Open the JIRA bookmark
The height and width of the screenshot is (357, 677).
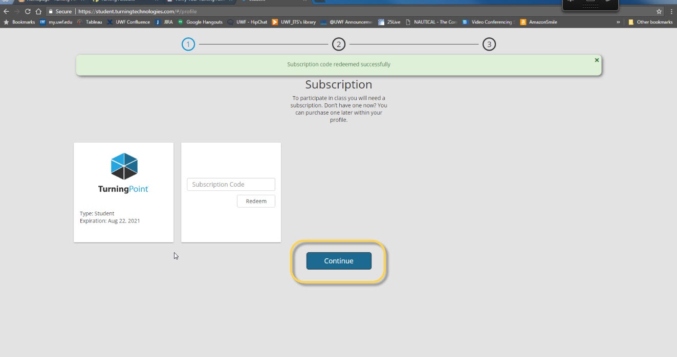click(164, 22)
